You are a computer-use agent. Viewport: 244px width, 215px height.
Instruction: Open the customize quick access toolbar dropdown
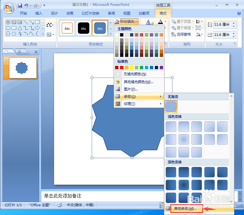(x=44, y=6)
